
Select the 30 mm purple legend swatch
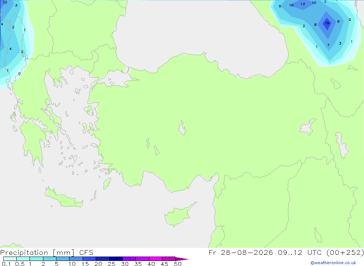[x=129, y=259]
